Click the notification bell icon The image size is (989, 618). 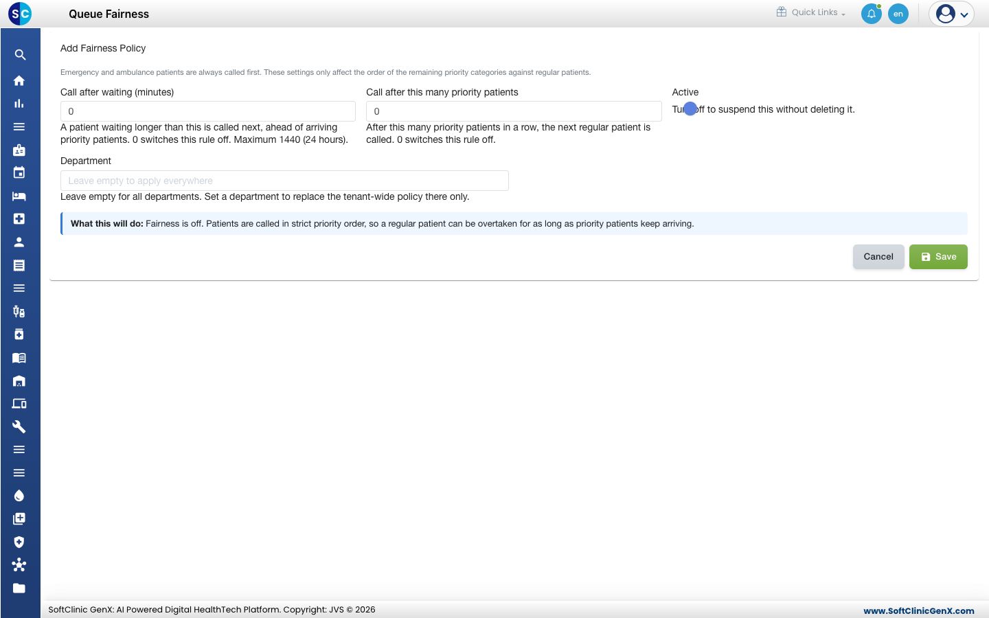[x=872, y=14]
